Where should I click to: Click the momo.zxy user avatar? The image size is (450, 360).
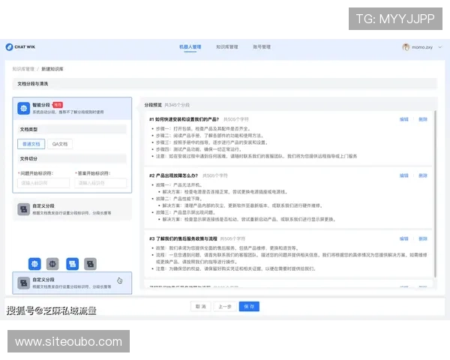[x=406, y=47]
